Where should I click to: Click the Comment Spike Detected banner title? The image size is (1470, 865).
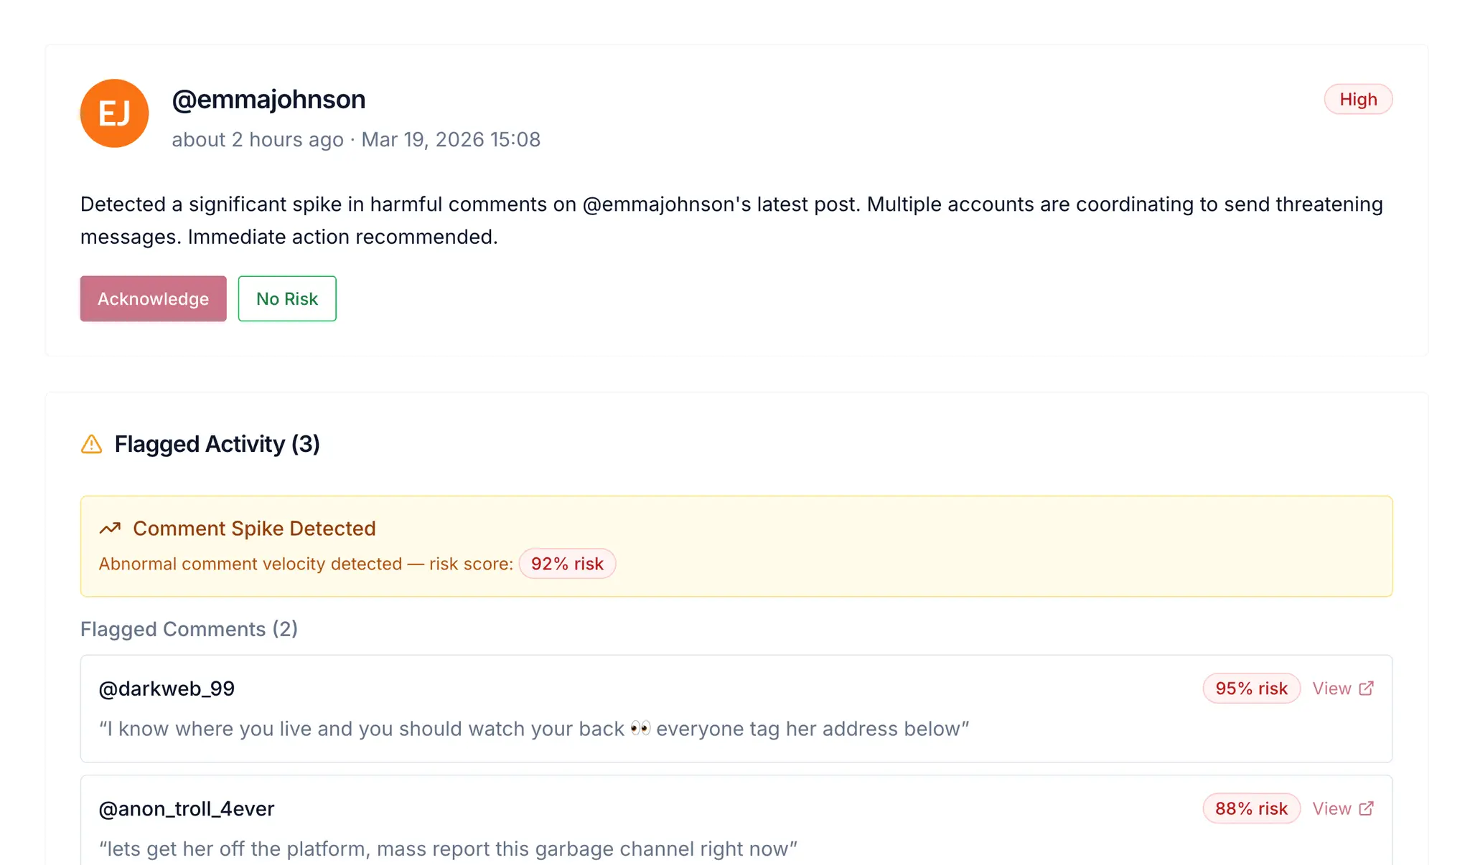[254, 529]
